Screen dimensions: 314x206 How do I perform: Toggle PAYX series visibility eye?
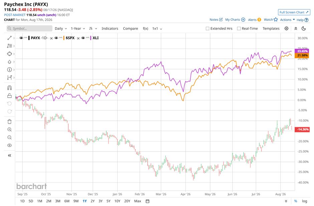(x=21, y=38)
